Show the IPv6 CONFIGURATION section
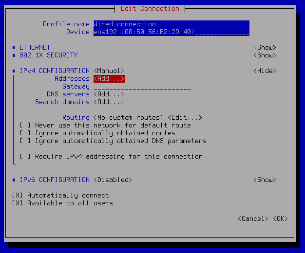The image size is (305, 253). [x=265, y=180]
